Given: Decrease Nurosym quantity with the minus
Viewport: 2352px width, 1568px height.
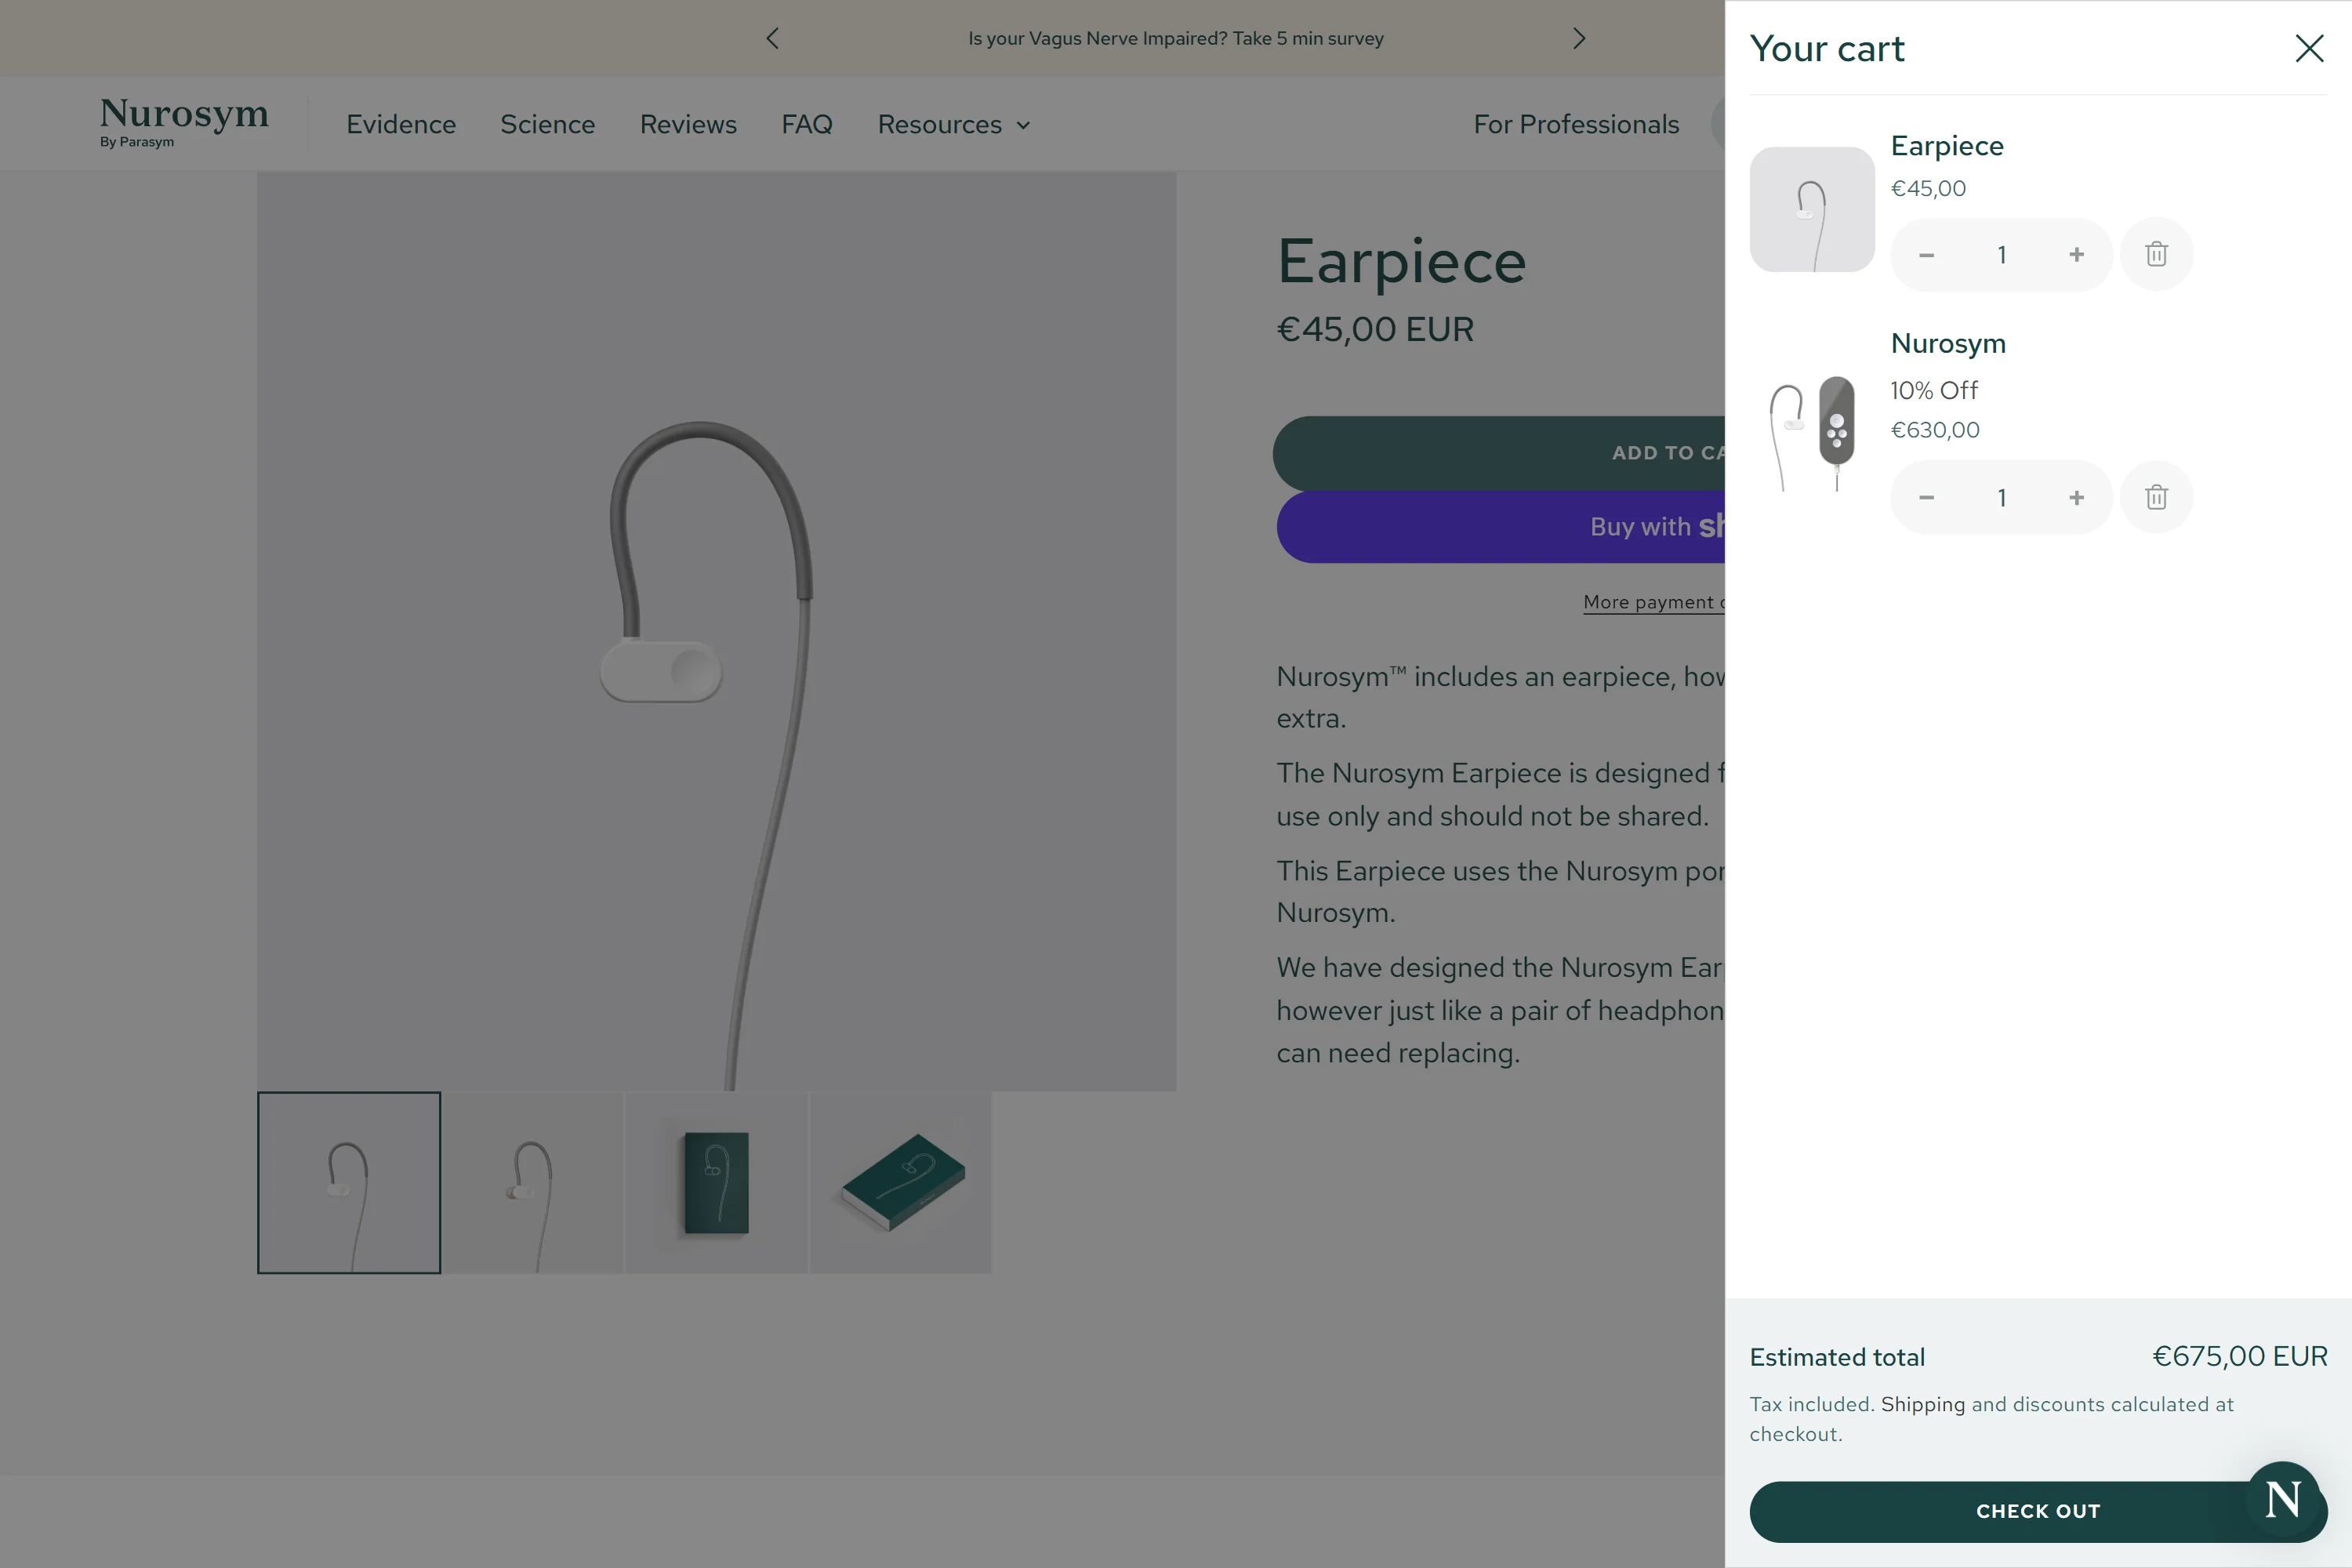Looking at the screenshot, I should click(x=1926, y=497).
